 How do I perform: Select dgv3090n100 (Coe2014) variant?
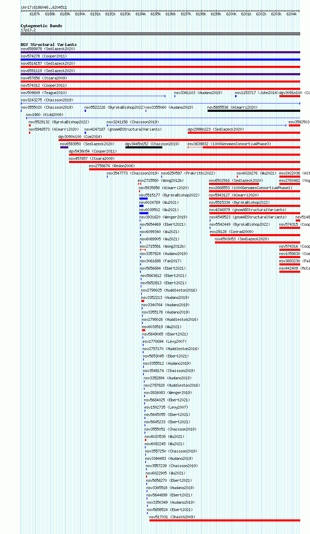point(80,137)
